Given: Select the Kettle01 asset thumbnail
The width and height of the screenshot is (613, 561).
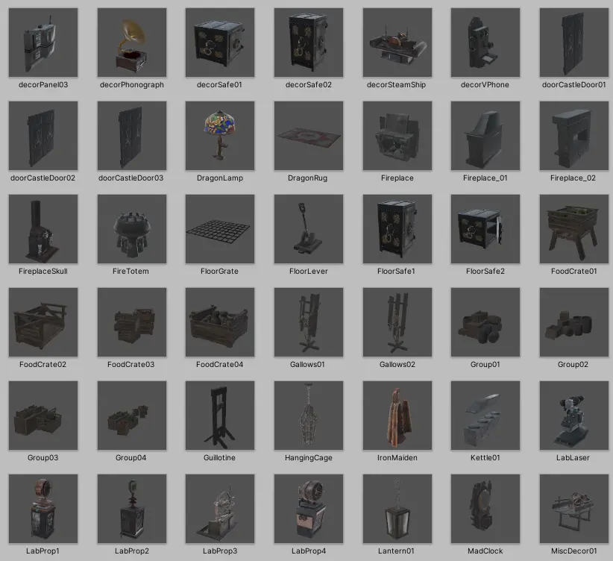Looking at the screenshot, I should pyautogui.click(x=485, y=416).
